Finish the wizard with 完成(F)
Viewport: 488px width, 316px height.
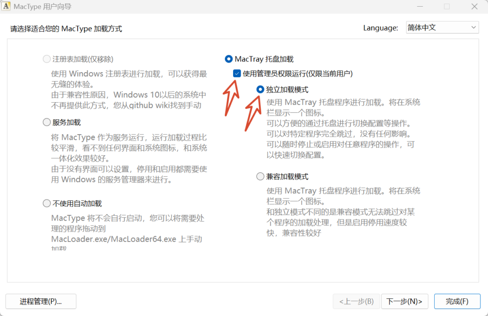tap(457, 301)
